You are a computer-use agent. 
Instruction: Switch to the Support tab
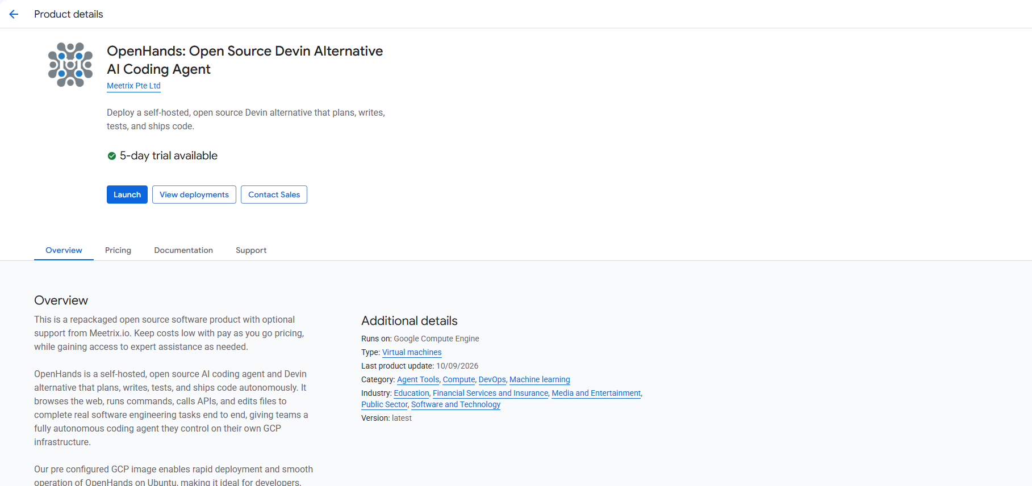tap(251, 250)
